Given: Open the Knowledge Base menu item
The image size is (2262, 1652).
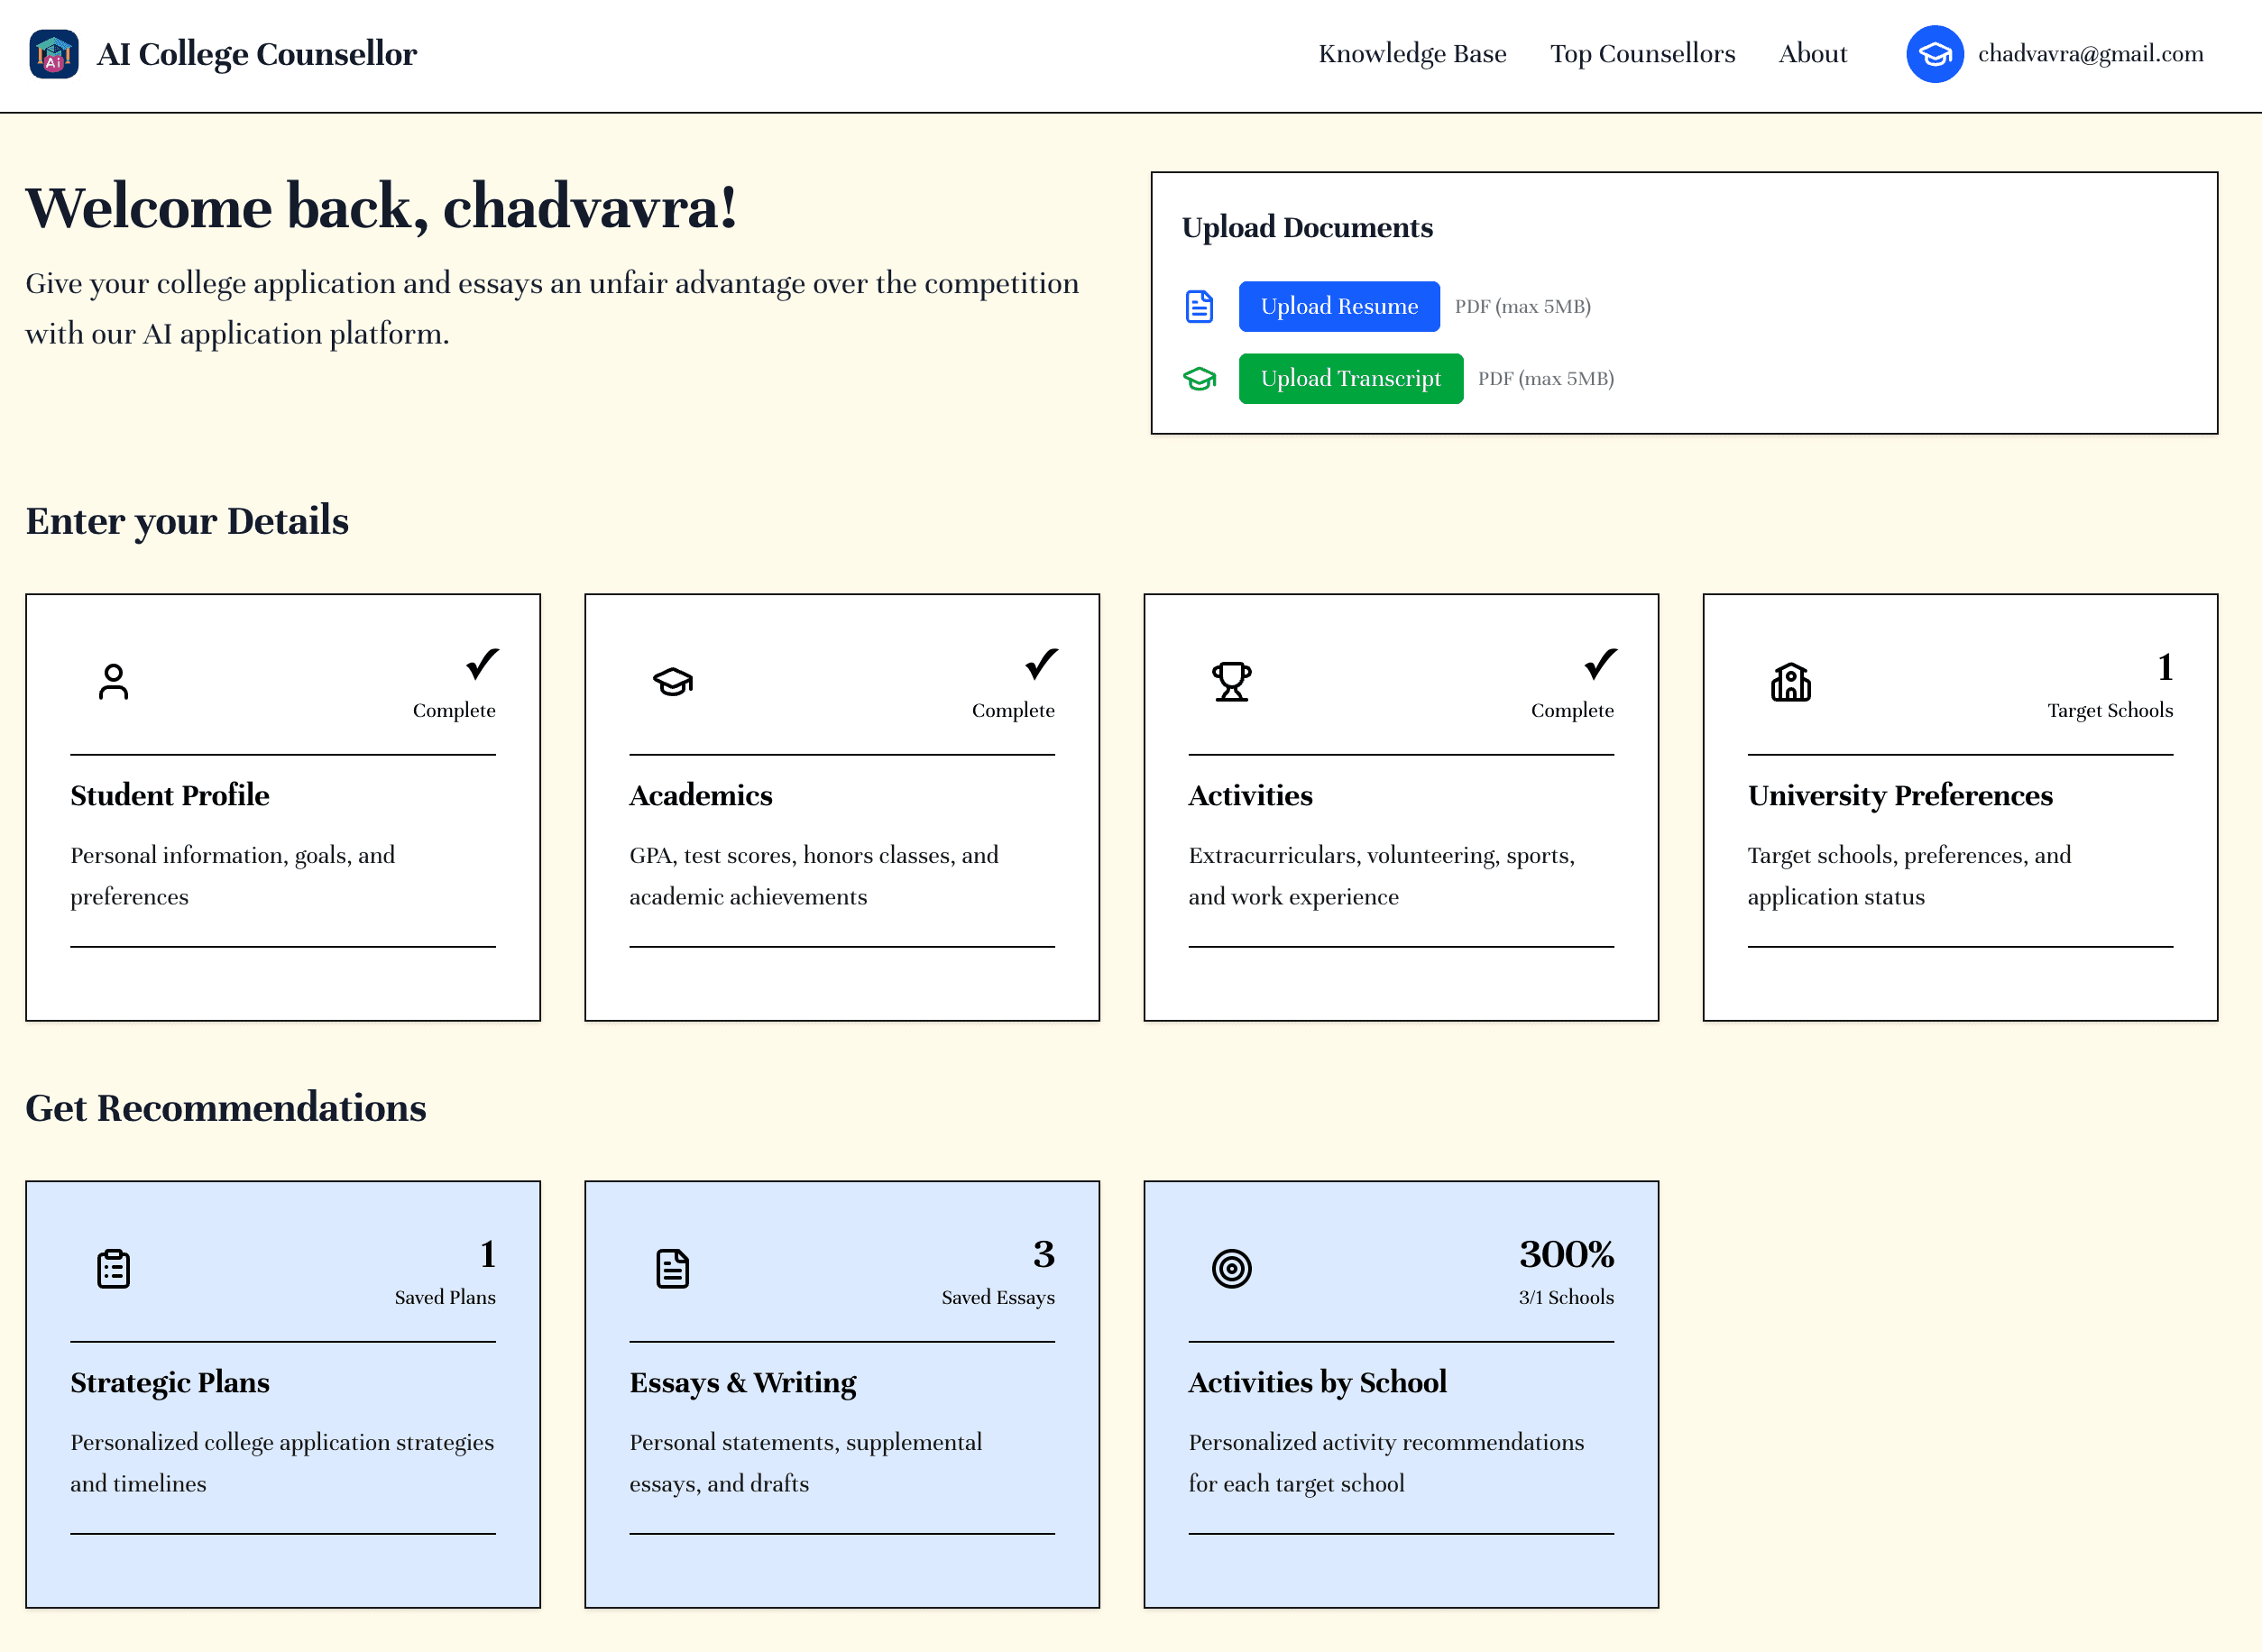Looking at the screenshot, I should pyautogui.click(x=1412, y=54).
